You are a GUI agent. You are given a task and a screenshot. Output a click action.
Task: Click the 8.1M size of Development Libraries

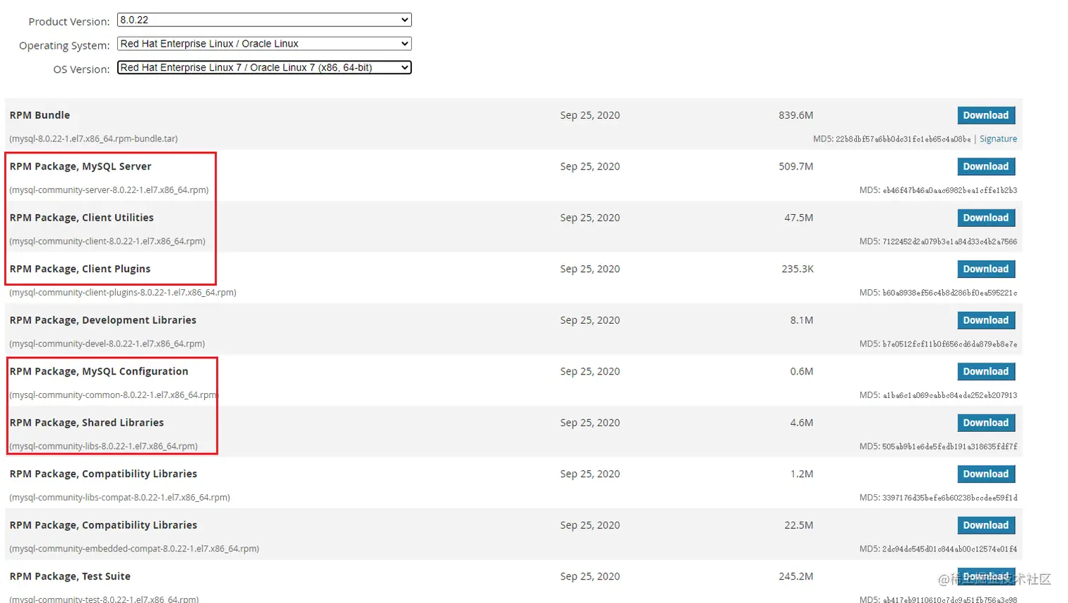[x=802, y=320]
